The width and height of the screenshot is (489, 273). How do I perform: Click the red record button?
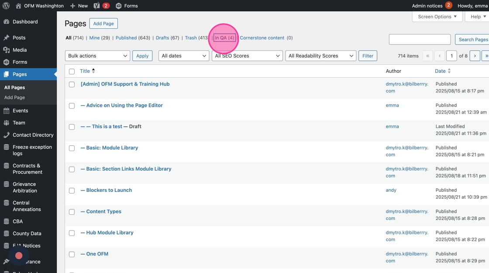(x=19, y=256)
